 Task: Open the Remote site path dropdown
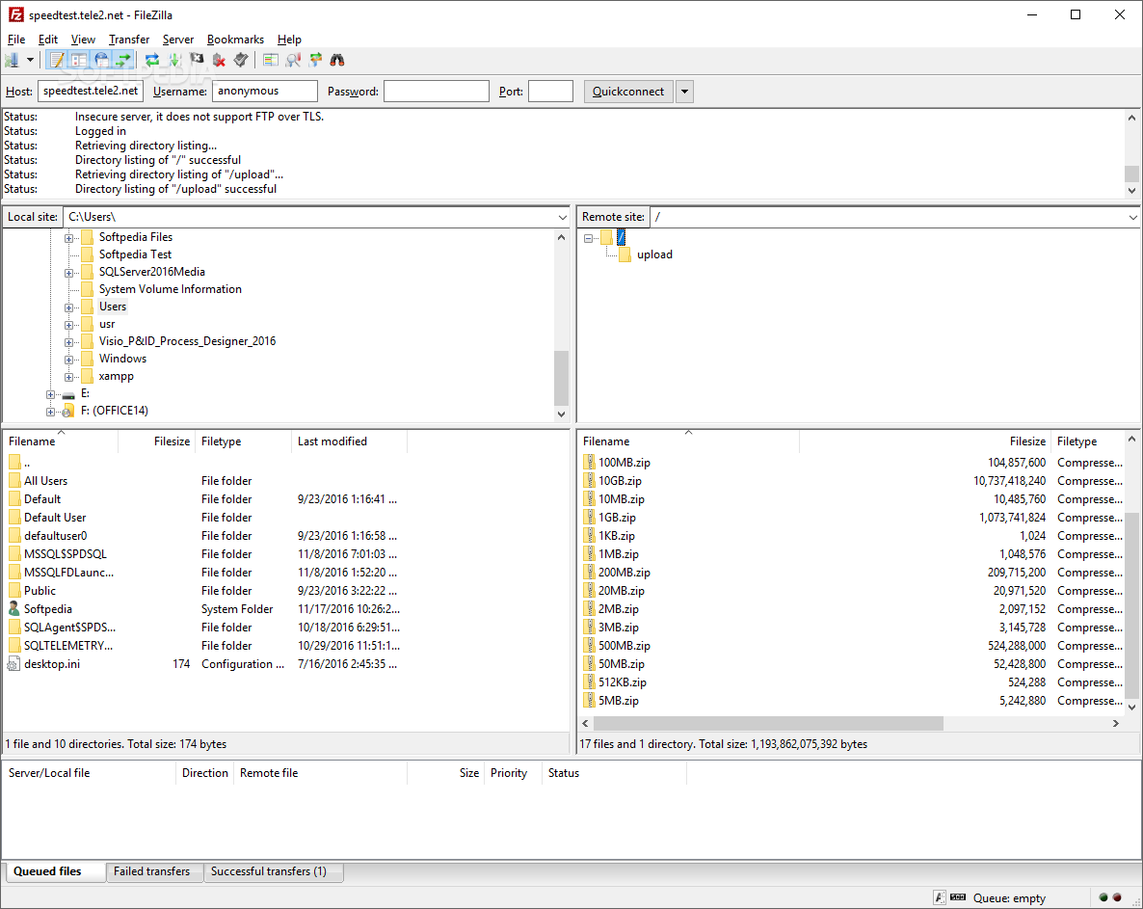[1132, 217]
